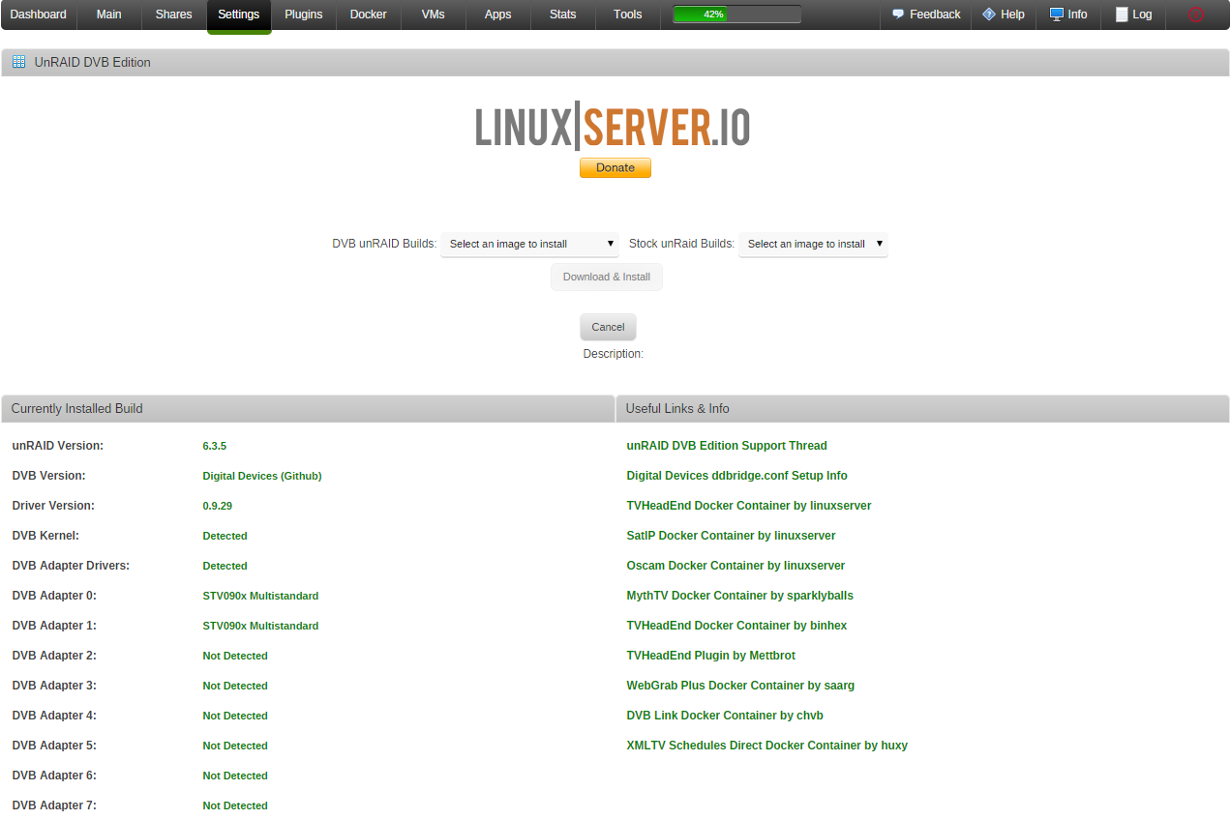Click the Help icon in top bar
The height and width of the screenshot is (820, 1231).
point(989,15)
